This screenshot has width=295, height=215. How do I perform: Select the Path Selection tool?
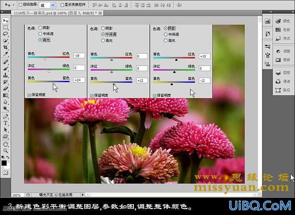[6, 130]
